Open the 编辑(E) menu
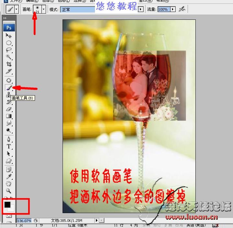This screenshot has width=233, height=228. pos(32,1)
